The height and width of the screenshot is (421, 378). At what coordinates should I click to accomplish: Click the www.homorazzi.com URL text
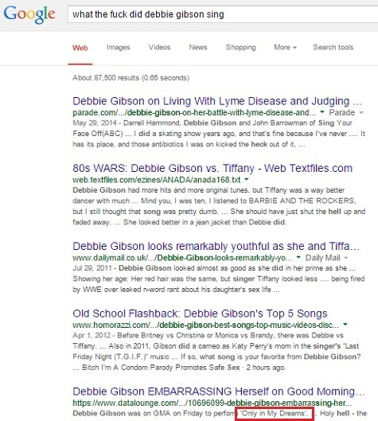coord(205,325)
